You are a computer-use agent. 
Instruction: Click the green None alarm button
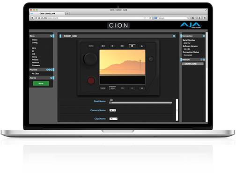[x=41, y=84]
